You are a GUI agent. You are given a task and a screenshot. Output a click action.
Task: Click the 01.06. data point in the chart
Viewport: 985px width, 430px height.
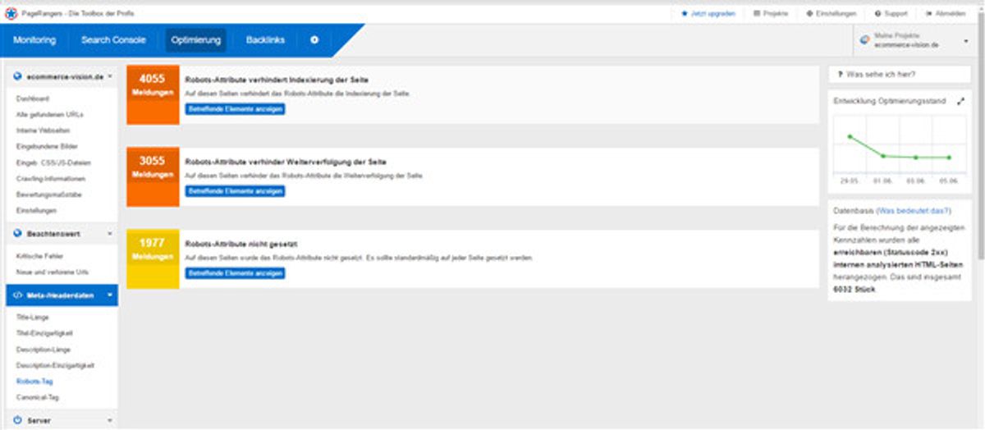(883, 155)
